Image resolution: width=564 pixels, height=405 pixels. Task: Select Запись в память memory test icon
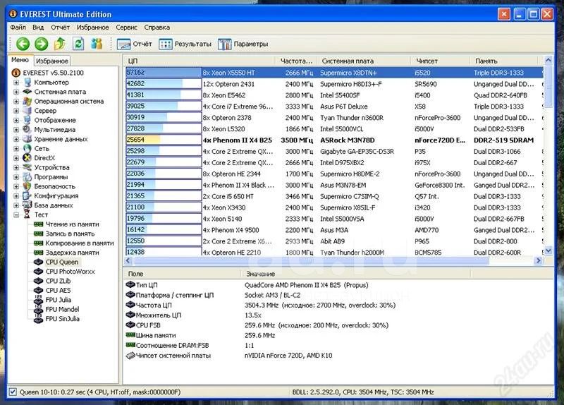coord(39,234)
